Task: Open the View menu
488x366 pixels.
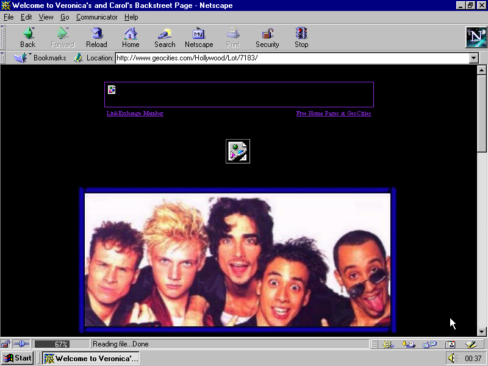Action: pyautogui.click(x=46, y=17)
